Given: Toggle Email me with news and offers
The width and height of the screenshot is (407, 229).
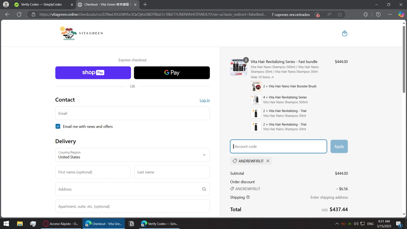Looking at the screenshot, I should pyautogui.click(x=58, y=126).
